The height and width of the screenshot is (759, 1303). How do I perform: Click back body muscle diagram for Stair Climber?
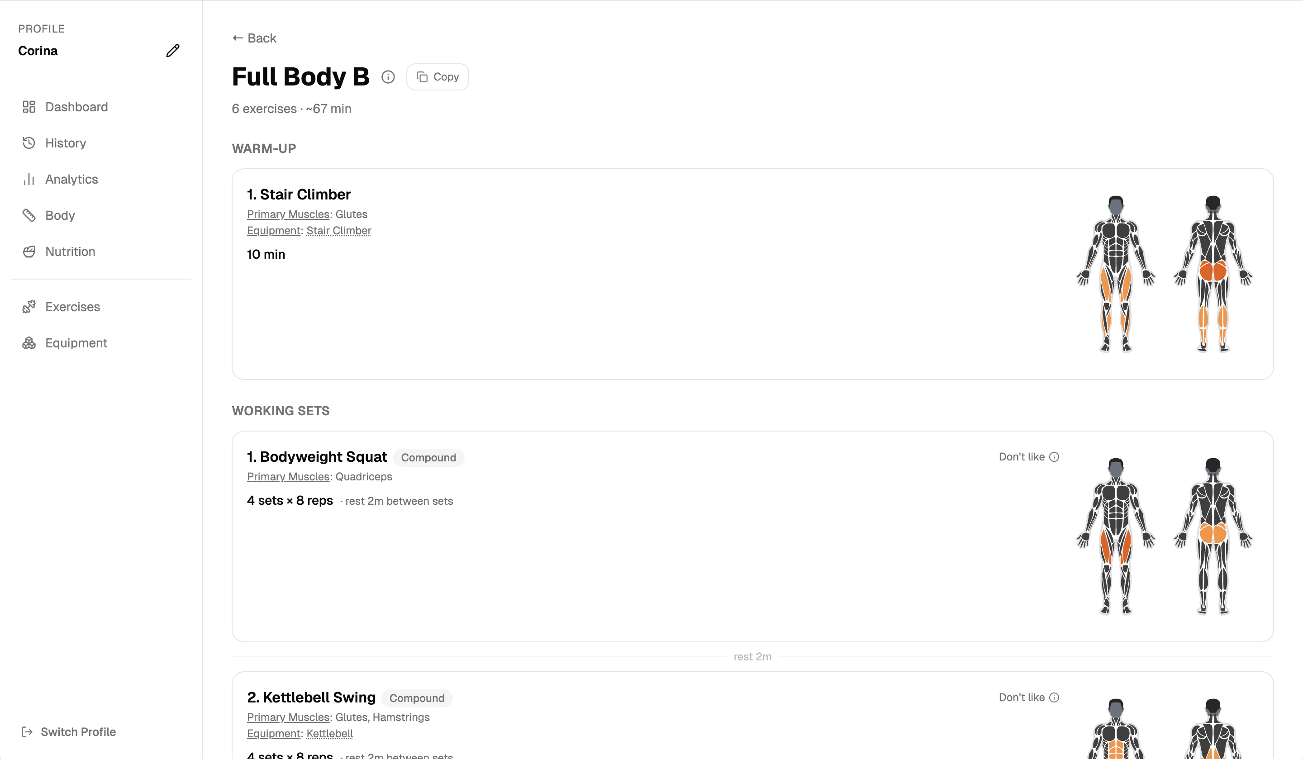1213,274
